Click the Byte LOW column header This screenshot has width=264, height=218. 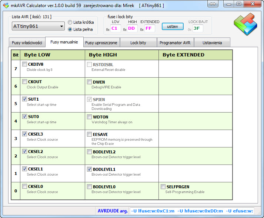click(53, 55)
